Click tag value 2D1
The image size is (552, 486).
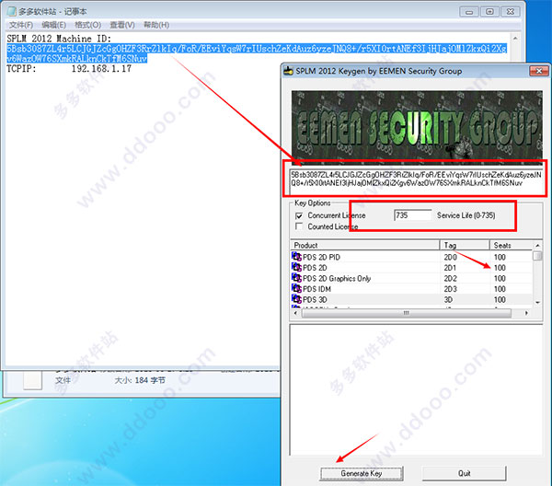(x=450, y=268)
